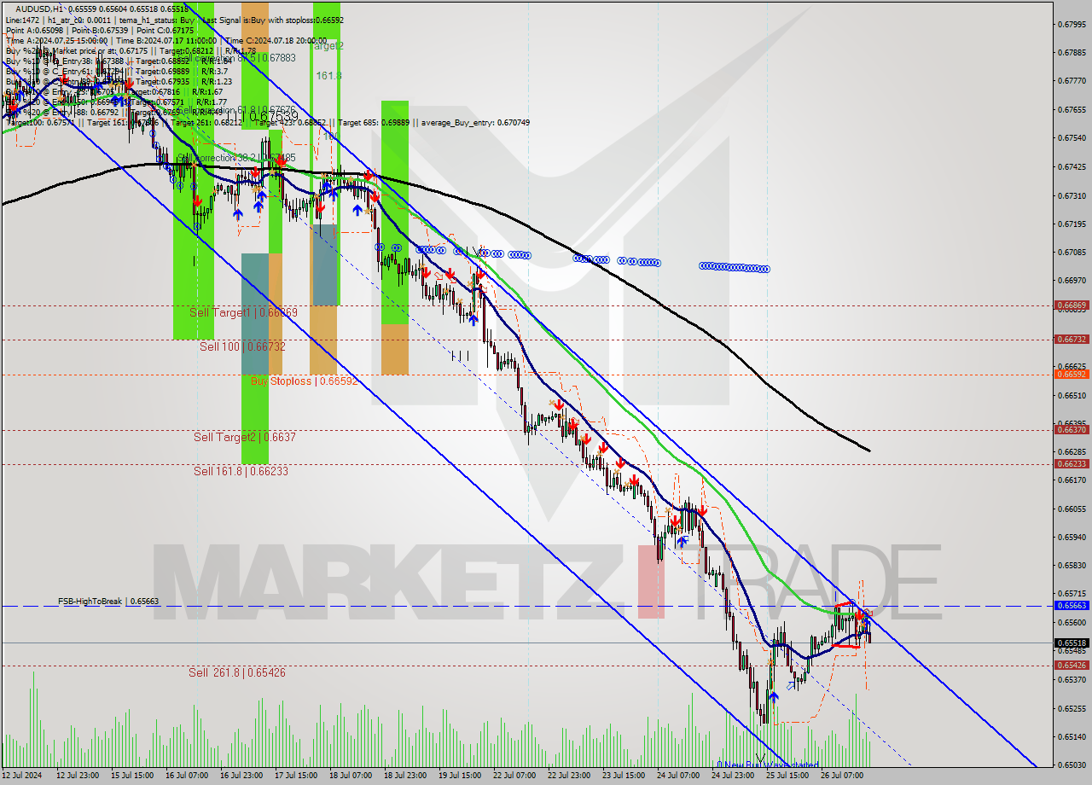Click the Sell Target1 | 0.66869 label

point(243,313)
